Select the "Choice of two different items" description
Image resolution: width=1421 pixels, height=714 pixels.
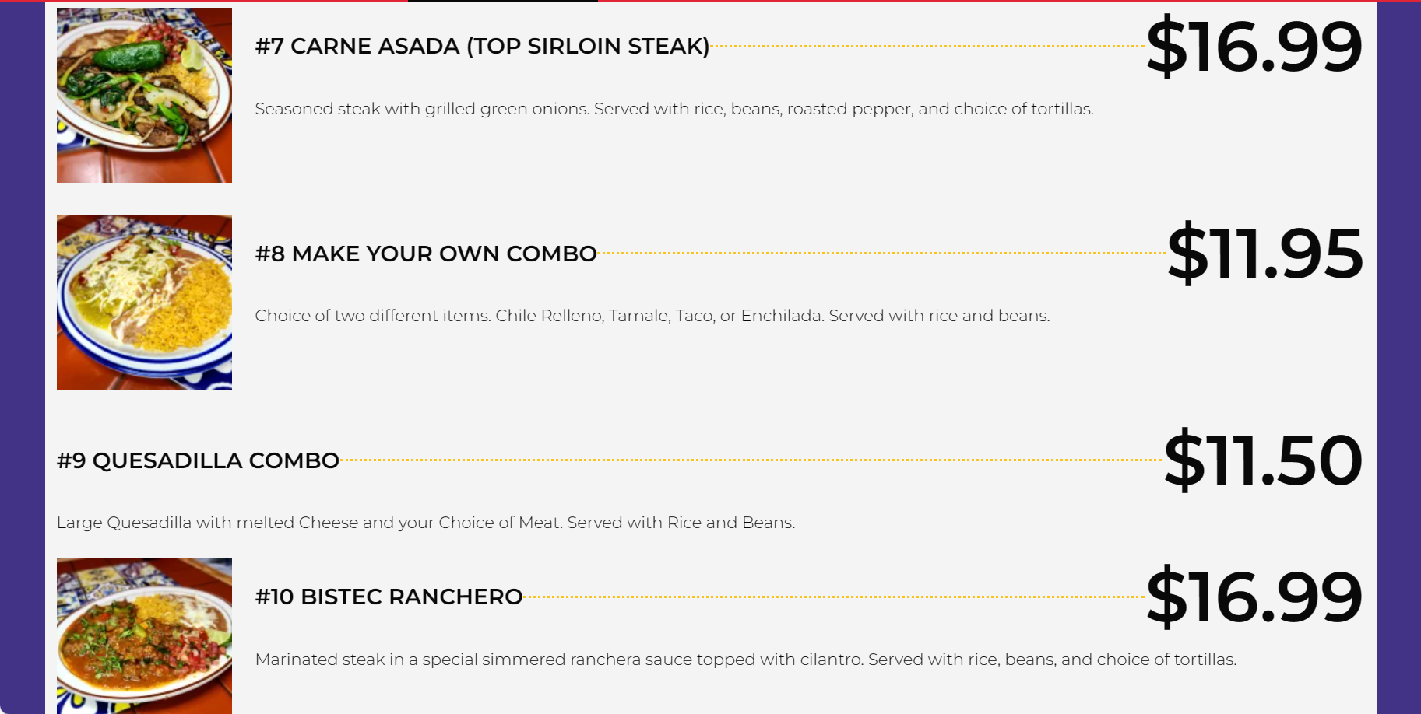(x=652, y=316)
